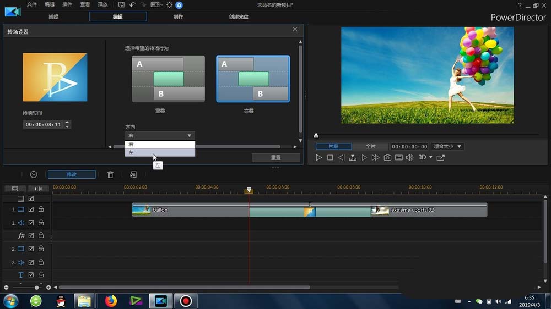The width and height of the screenshot is (551, 309).
Task: Select the 重叠 transition behavior thumbnail
Action: point(168,79)
